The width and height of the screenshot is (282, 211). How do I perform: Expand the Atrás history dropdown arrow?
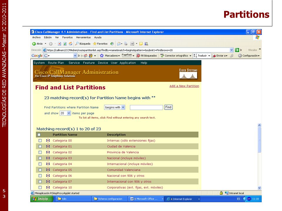(x=46, y=44)
